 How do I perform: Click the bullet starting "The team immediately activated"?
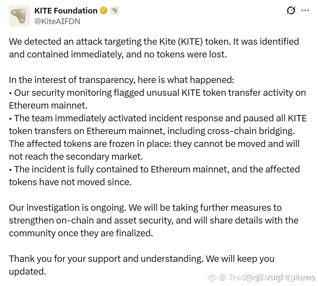tap(158, 125)
